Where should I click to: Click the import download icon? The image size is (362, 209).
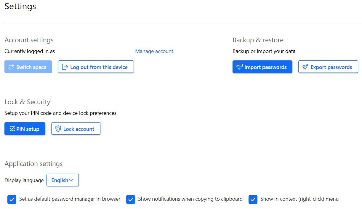click(x=239, y=67)
